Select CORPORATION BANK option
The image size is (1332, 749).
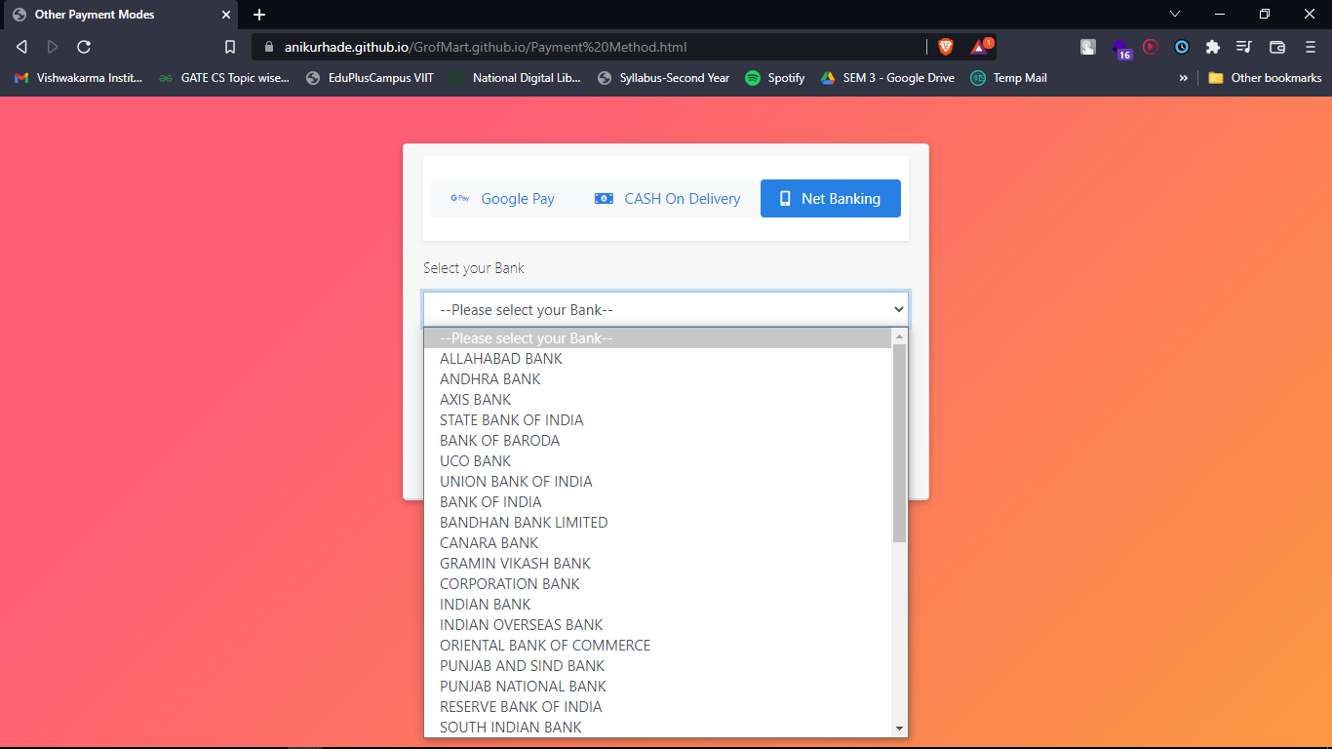(658, 584)
